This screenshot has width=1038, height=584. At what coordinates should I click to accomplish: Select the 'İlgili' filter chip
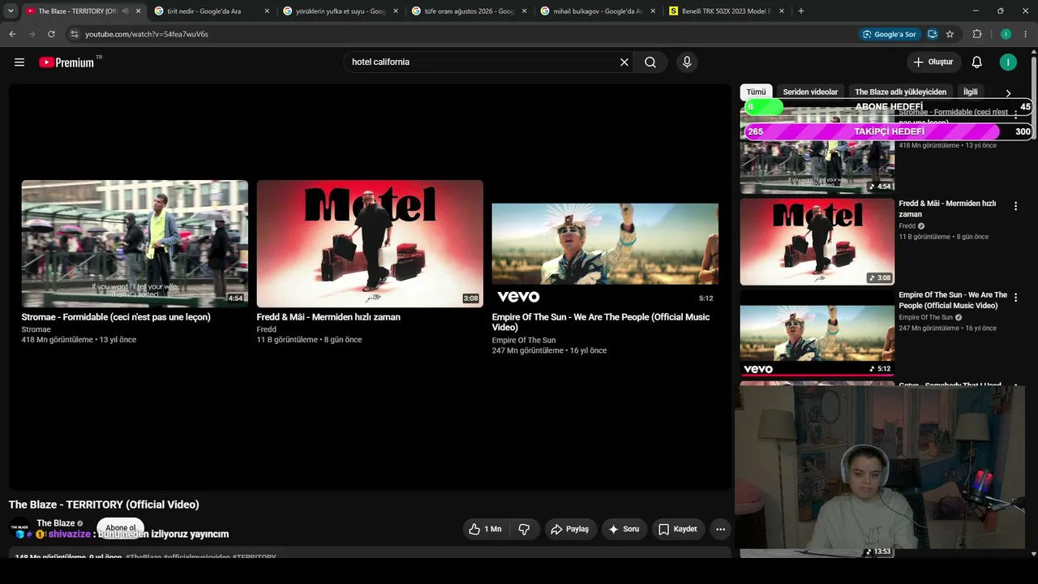tap(971, 92)
